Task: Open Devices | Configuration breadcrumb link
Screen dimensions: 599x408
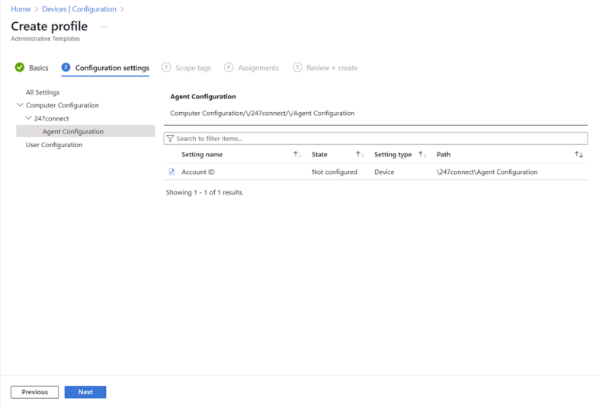Action: pyautogui.click(x=79, y=9)
